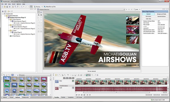Click the New project icon
The image size is (170, 102).
coord(2,7)
